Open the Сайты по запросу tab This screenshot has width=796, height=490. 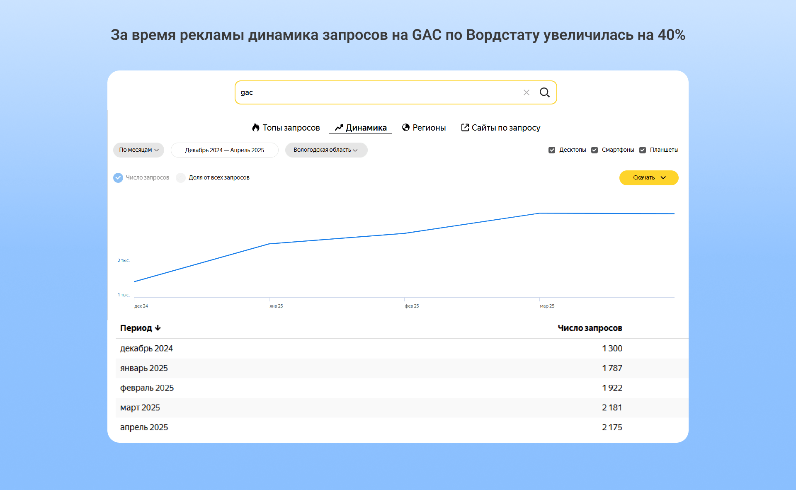(x=506, y=128)
